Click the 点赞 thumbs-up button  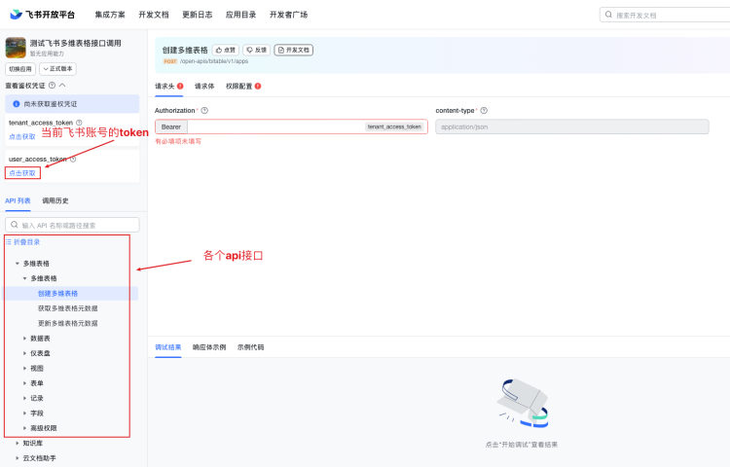pos(226,50)
